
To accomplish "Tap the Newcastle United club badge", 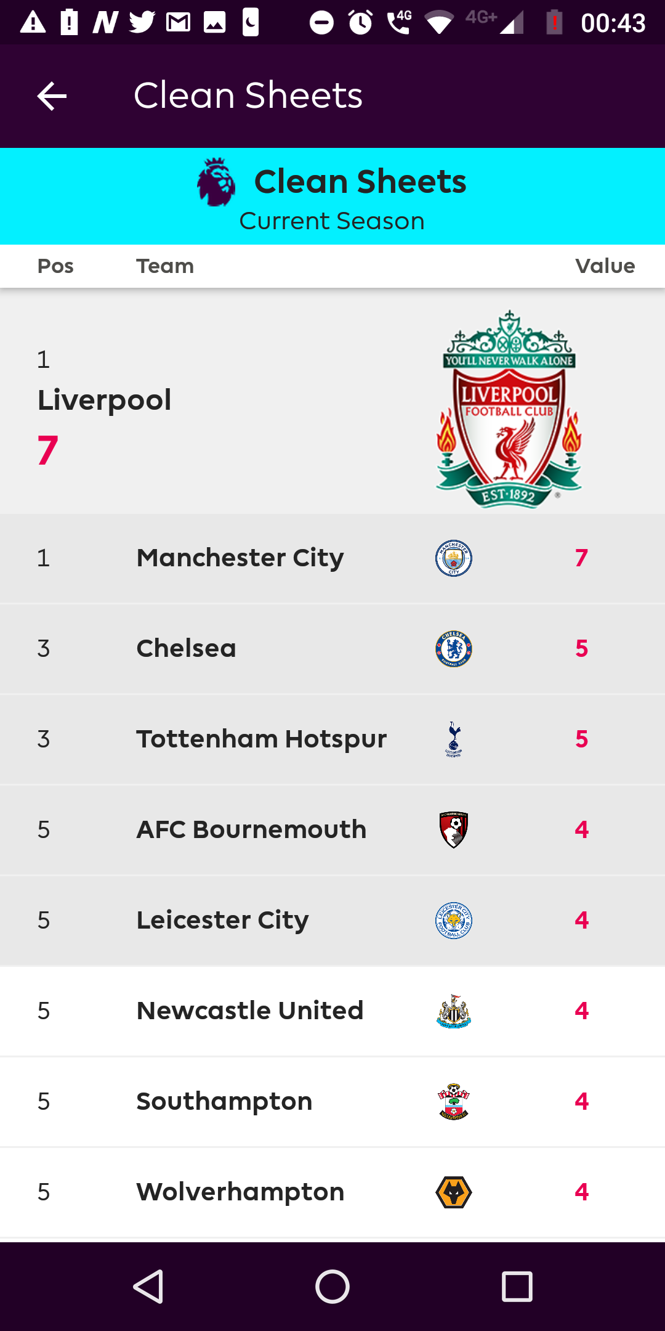I will coord(454,1011).
